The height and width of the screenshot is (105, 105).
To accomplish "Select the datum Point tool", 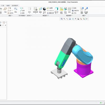I will (x=9, y=10).
